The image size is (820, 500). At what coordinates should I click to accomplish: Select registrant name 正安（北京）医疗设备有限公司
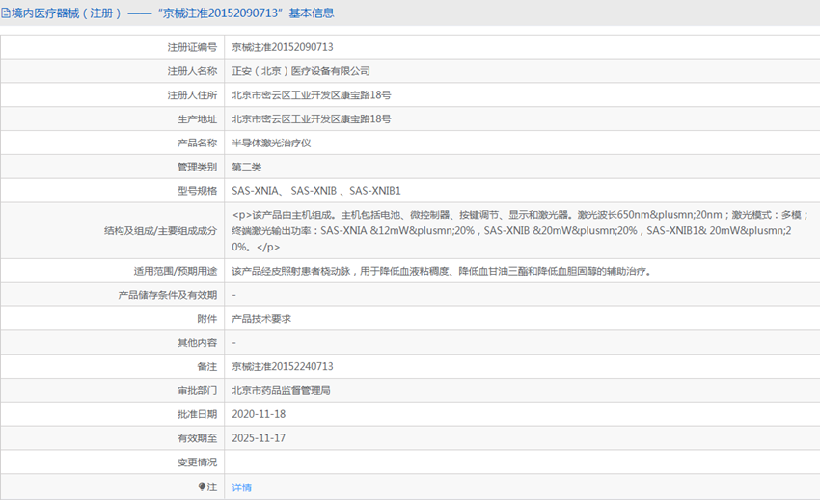(x=301, y=71)
